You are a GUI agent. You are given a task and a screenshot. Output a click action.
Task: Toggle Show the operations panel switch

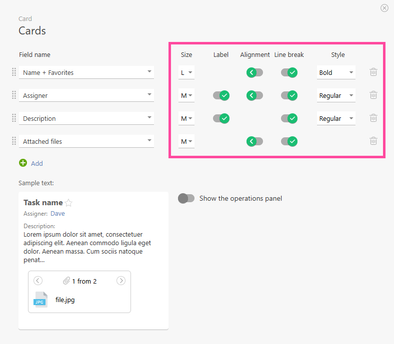(186, 198)
